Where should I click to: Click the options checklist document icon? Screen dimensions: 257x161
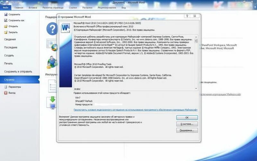tap(52, 86)
